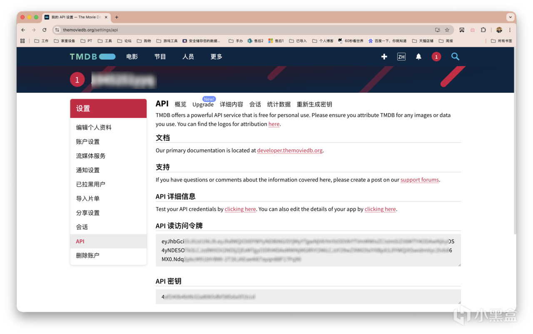
Task: Expand the 家里设备 bookmark folder
Action: pos(65,41)
